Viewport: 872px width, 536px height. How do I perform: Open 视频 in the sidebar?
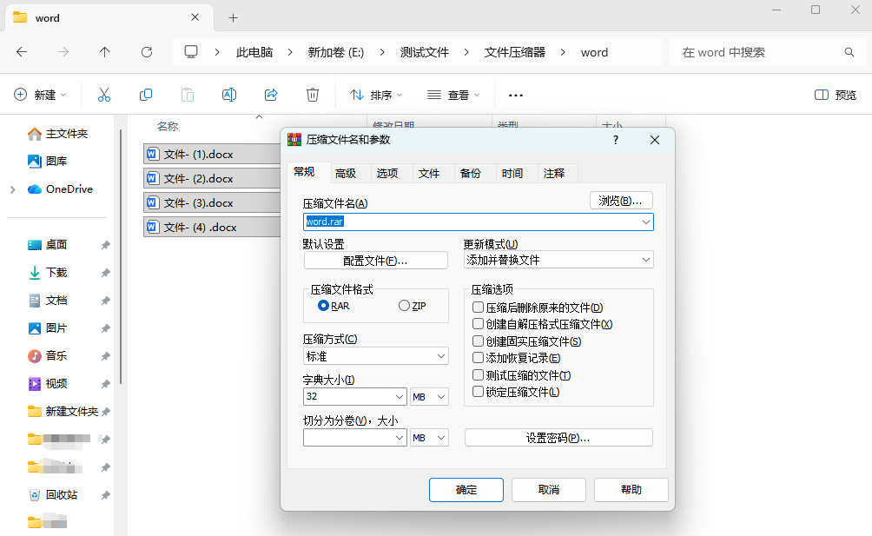[48, 384]
